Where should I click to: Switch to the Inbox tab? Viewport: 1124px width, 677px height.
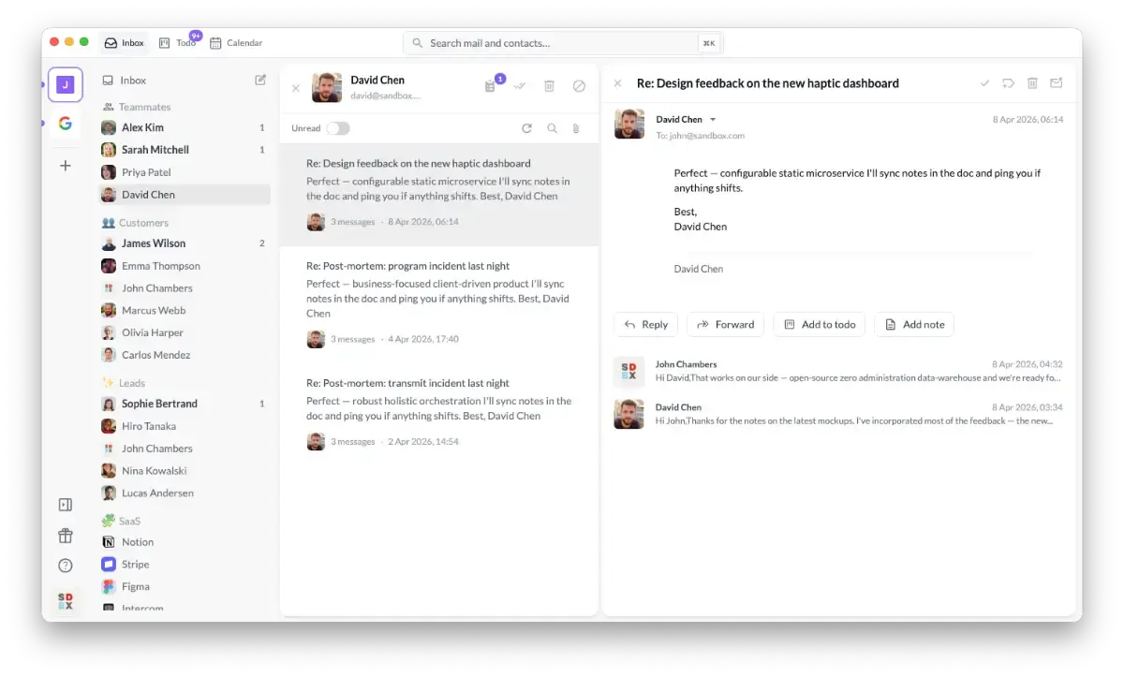[125, 42]
